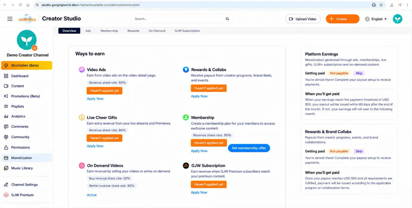Click the Content sidebar icon
This screenshot has width=412, height=208.
point(6,86)
